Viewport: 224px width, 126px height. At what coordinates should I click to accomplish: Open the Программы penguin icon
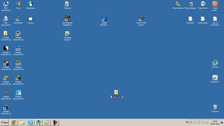point(30,4)
